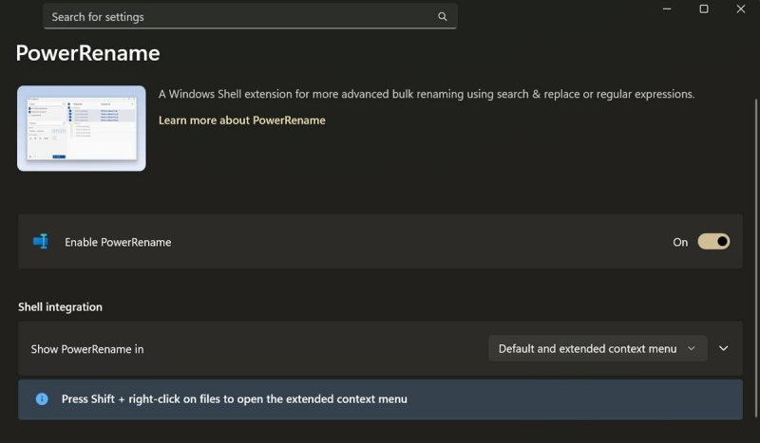The width and height of the screenshot is (760, 443).
Task: Click the blue info icon in the tip bar
Action: click(42, 399)
